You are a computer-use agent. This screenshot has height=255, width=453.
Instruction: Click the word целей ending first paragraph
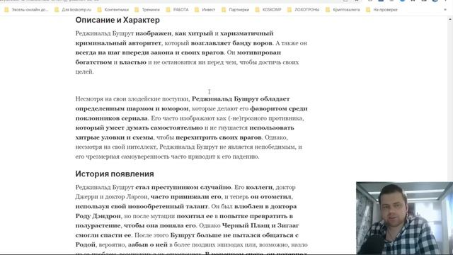tap(84, 72)
